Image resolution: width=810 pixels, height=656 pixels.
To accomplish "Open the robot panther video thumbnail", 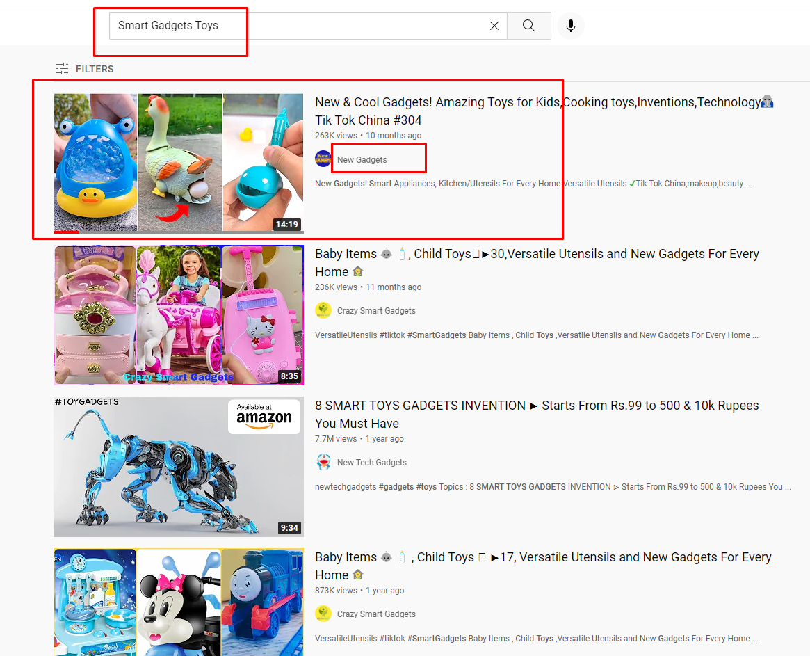I will point(179,466).
